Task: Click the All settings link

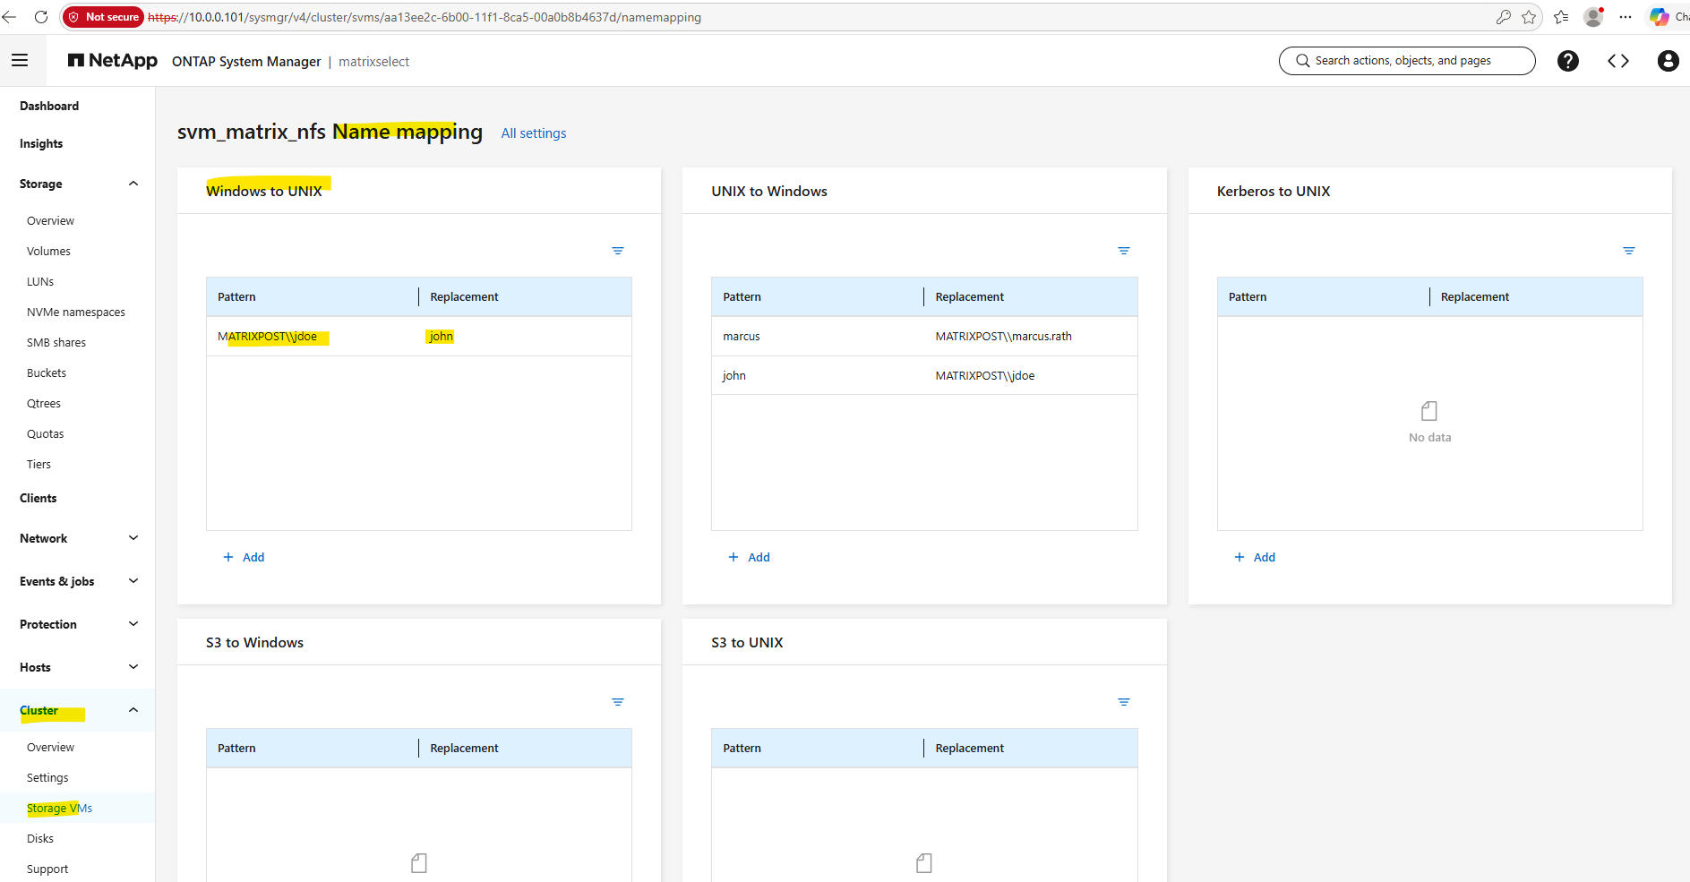Action: click(534, 133)
